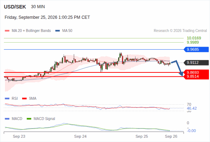Click the MA 50 blue legend swatch

(x=58, y=31)
